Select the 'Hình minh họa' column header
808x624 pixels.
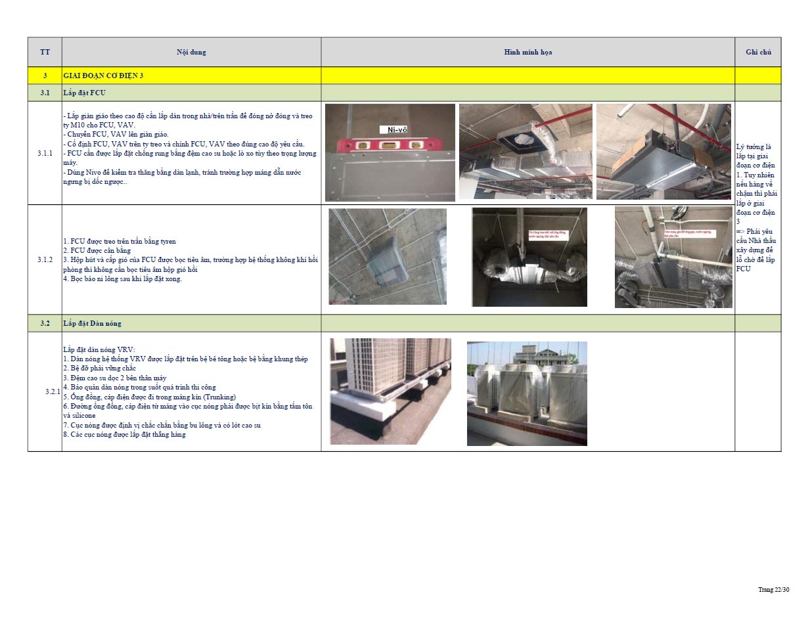coord(527,52)
